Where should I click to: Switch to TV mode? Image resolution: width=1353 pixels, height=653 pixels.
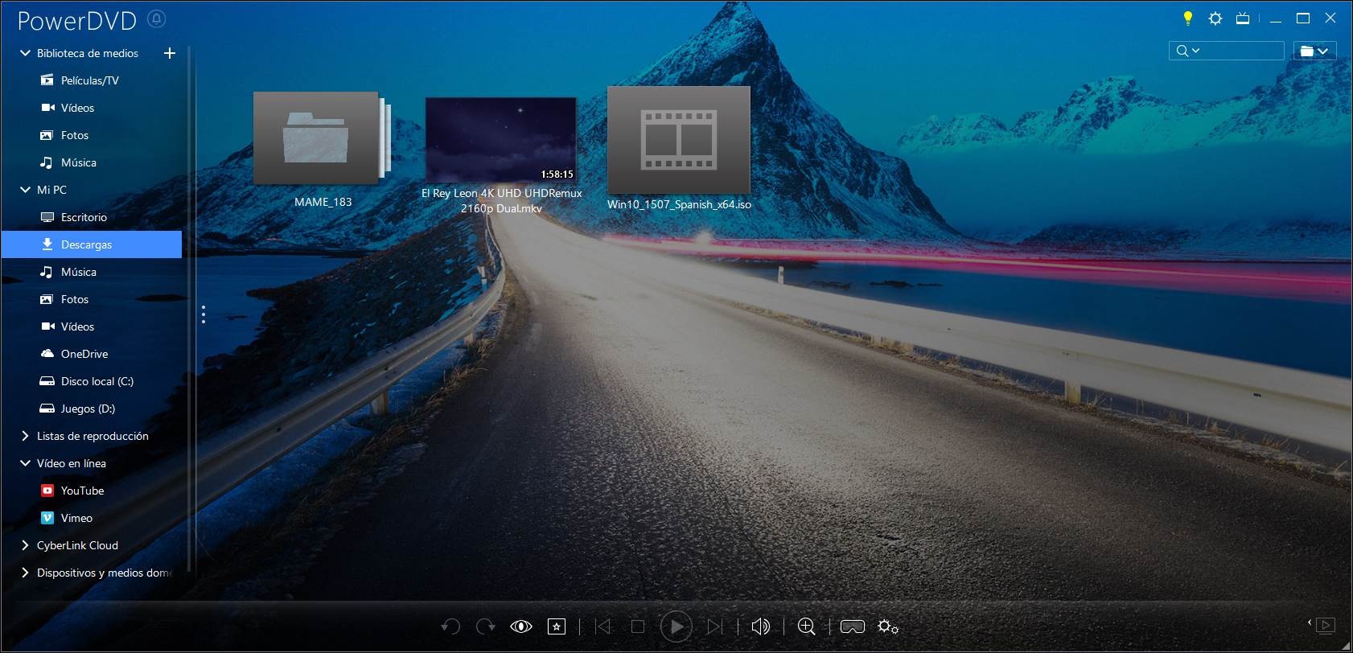1243,18
